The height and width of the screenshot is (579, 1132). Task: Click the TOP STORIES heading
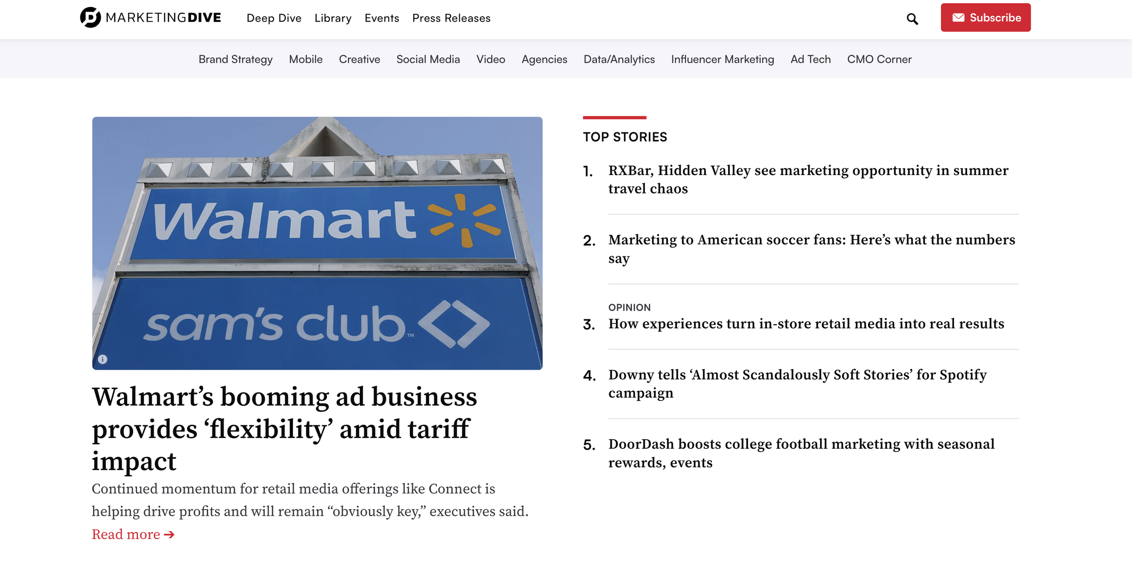click(625, 137)
